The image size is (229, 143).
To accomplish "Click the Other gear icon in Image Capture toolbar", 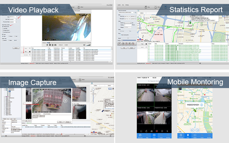I will (80, 80).
